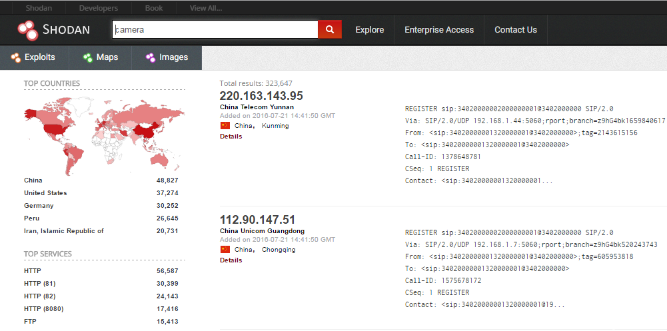Screen dimensions: 667x331
Task: Click the Total results: 323,647 text
Action: (256, 83)
